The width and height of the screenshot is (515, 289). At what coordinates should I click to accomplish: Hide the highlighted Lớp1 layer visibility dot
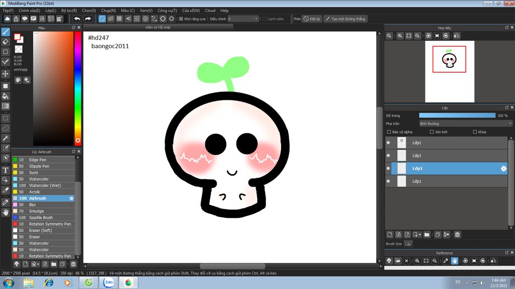(388, 169)
